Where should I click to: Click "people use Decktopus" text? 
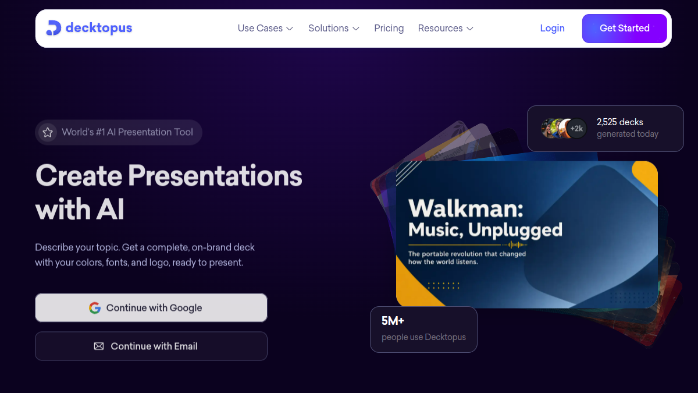(x=423, y=337)
